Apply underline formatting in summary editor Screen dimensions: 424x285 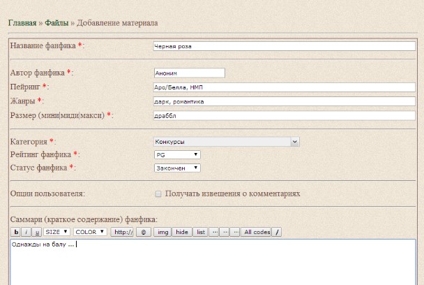click(x=37, y=232)
